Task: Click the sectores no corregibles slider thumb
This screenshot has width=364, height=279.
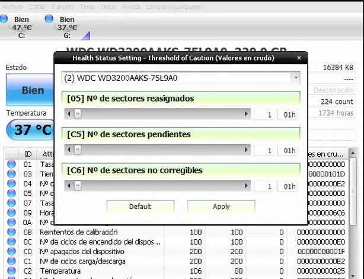Action: tap(78, 186)
